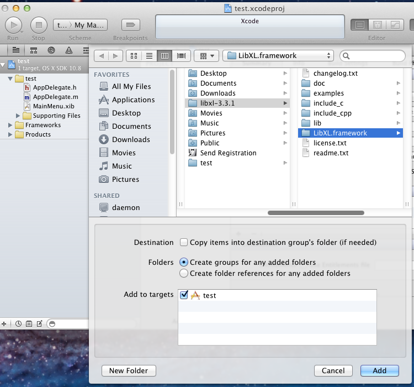Toggle unsaved files filter icon
This screenshot has height=387, width=414.
coord(39,324)
